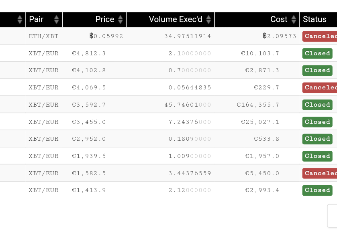Open the Canceled badge for ETH/XBT order
Screen dimensions: 337x251
click(x=320, y=36)
